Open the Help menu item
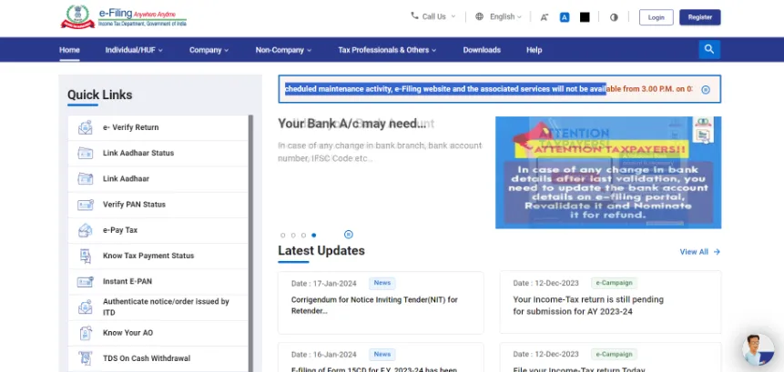Screen dimensions: 784x372 point(534,50)
